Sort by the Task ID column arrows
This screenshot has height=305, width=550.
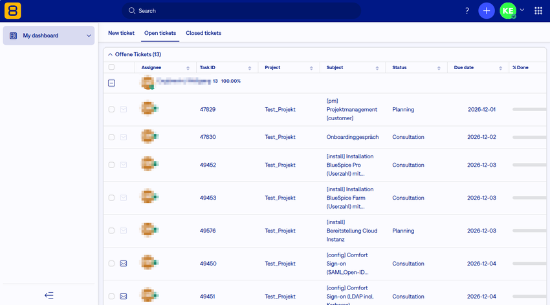coord(250,68)
